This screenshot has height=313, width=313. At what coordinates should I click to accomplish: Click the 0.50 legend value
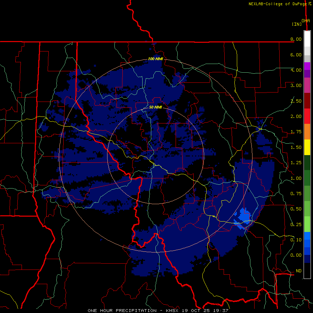point(296,209)
